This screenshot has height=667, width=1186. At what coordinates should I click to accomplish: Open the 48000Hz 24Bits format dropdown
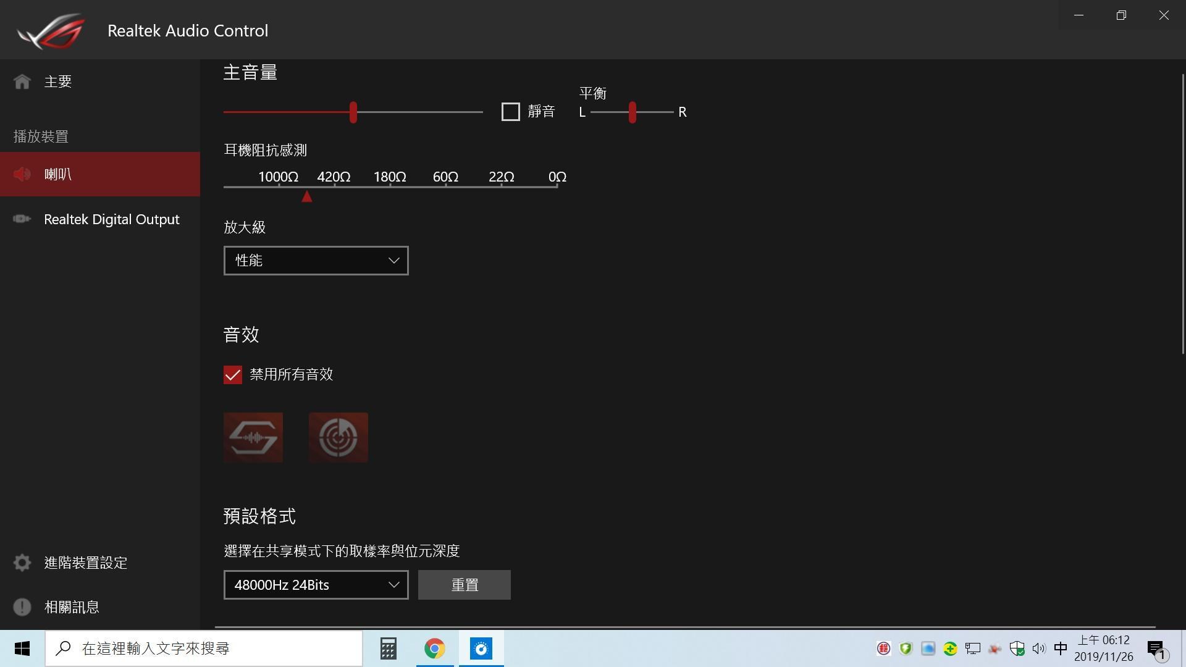pyautogui.click(x=316, y=584)
